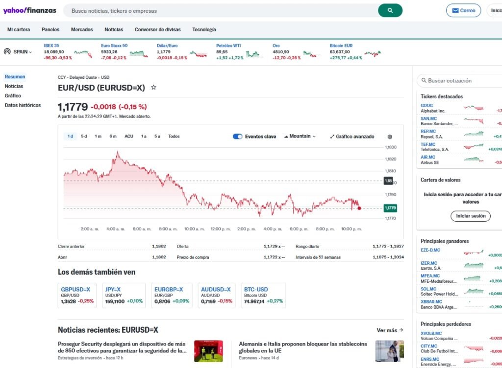Click the REP.MC ticker sparkline
502x368 pixels.
[x=474, y=134]
